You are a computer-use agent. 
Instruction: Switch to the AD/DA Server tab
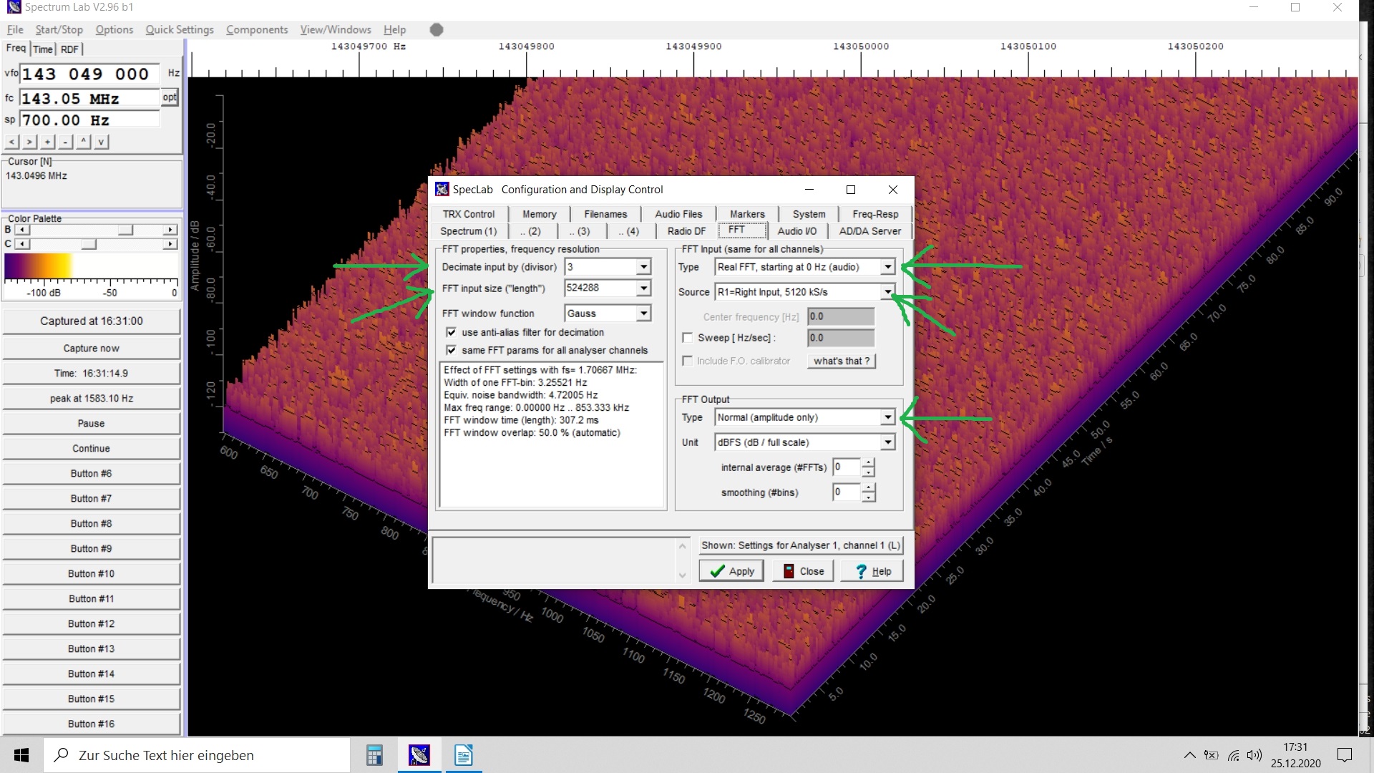pyautogui.click(x=870, y=231)
